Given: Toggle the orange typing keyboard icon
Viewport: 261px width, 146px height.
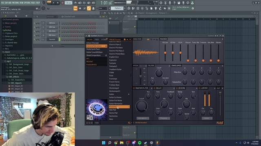Looking at the screenshot, I should (75, 8).
